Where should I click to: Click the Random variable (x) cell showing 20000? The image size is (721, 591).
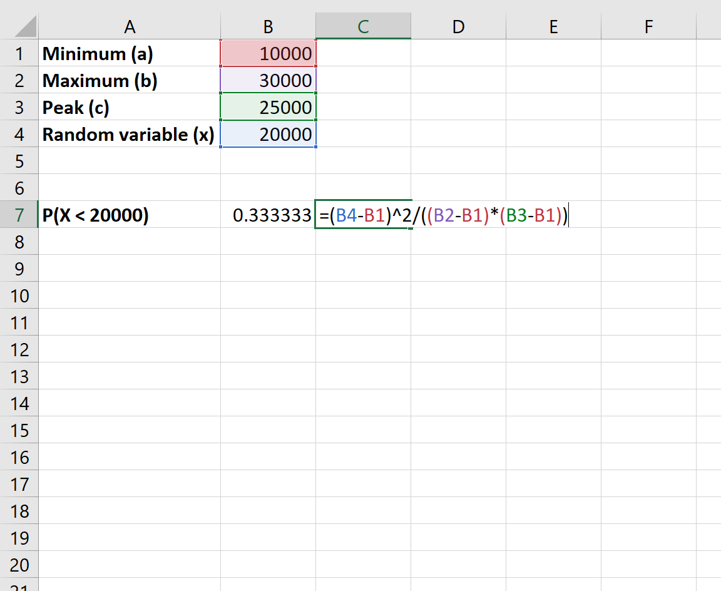point(268,134)
